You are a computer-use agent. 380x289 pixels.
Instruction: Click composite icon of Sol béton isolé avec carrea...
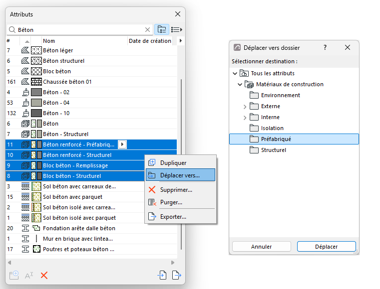click(25, 207)
